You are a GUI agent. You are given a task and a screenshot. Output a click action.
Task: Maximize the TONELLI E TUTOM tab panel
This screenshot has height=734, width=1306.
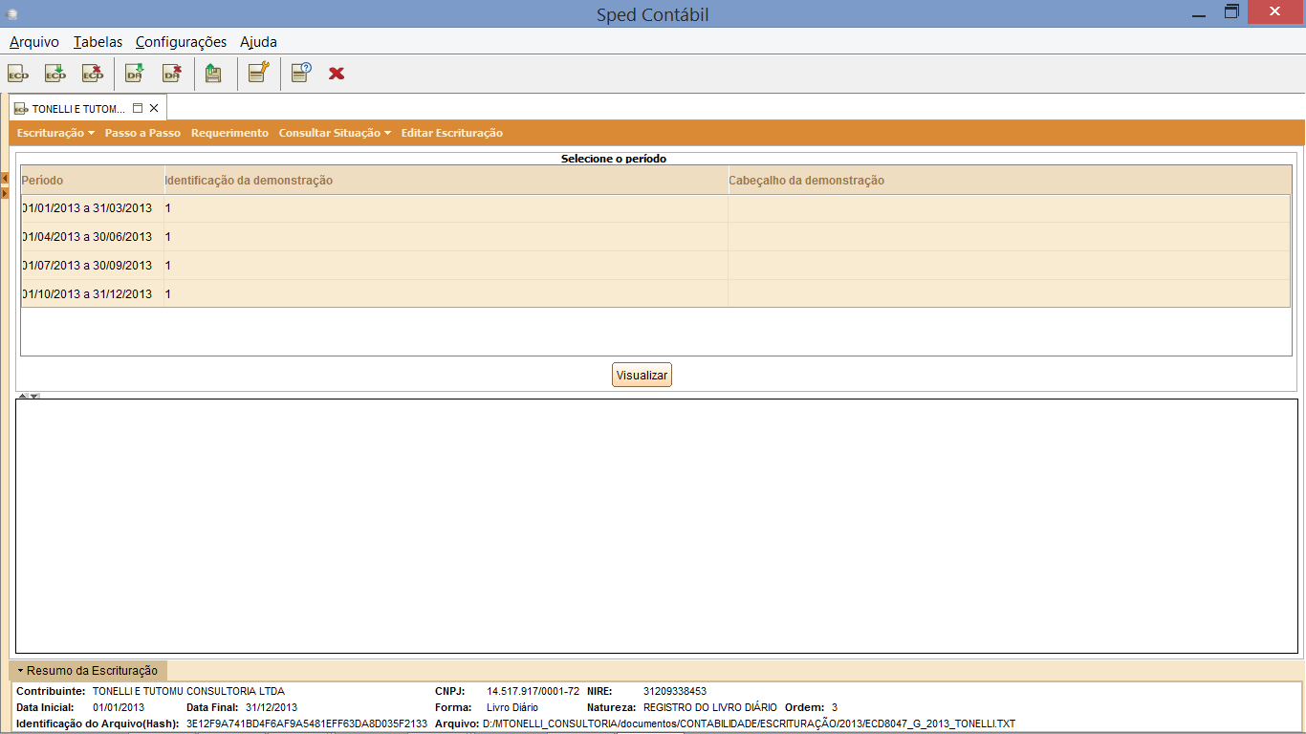coord(138,108)
